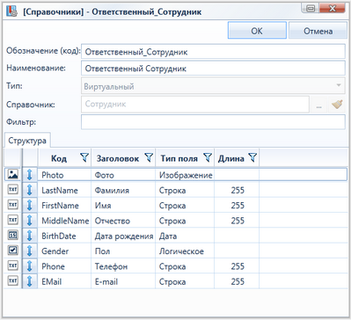This screenshot has width=351, height=320.
Task: Select the FirstName code cell
Action: point(64,206)
